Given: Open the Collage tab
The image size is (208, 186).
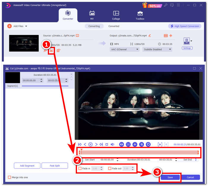Looking at the screenshot, I should pos(116,15).
